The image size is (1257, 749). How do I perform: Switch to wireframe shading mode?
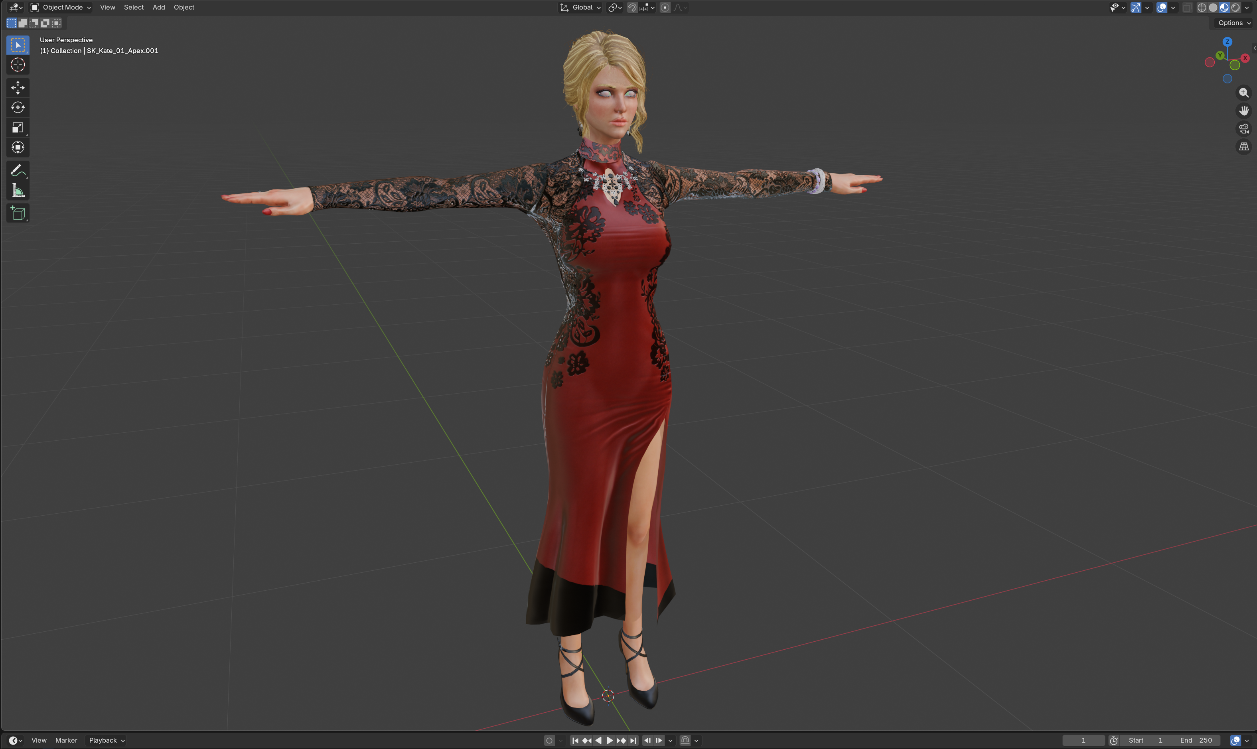(1202, 7)
